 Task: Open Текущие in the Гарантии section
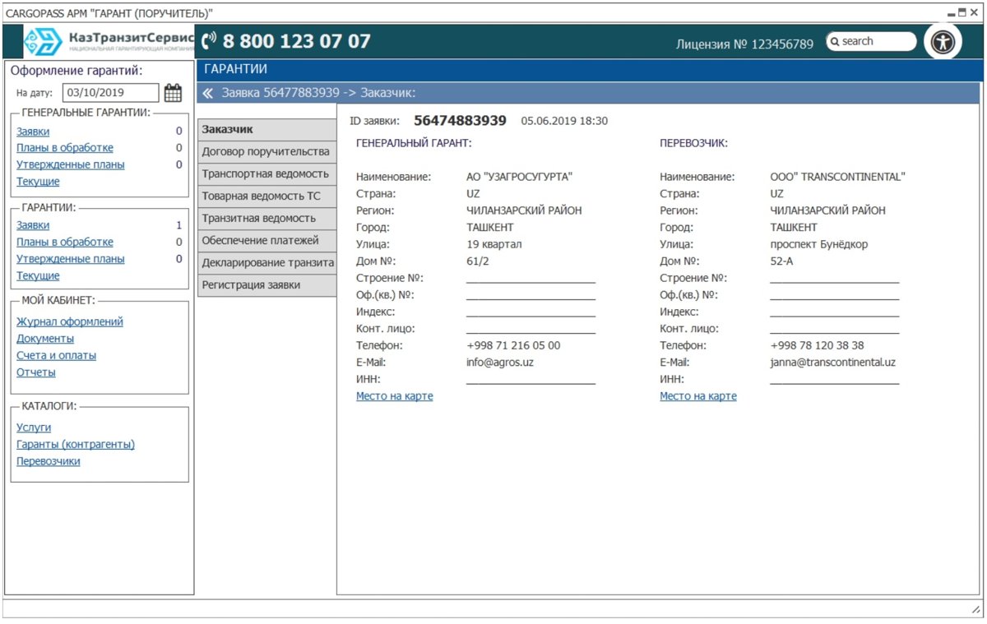click(x=38, y=276)
